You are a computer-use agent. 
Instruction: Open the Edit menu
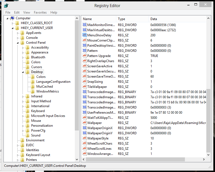[x=17, y=12]
